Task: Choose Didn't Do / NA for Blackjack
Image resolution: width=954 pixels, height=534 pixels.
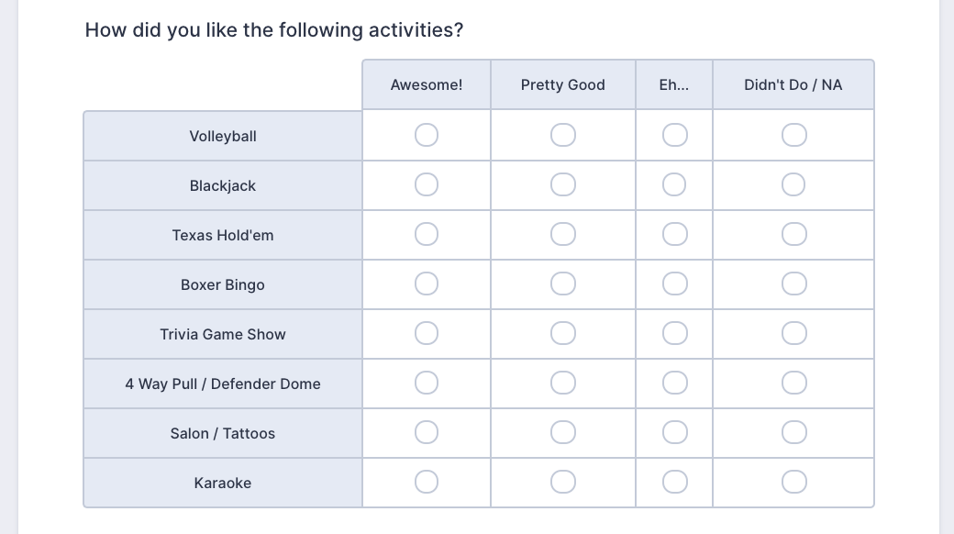Action: pyautogui.click(x=793, y=185)
